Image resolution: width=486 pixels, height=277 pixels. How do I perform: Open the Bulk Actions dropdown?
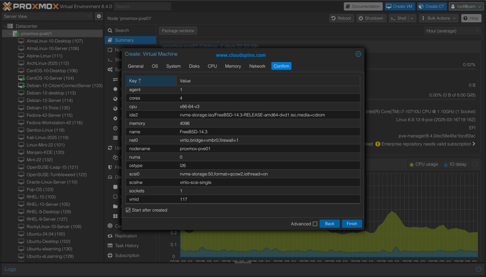439,18
